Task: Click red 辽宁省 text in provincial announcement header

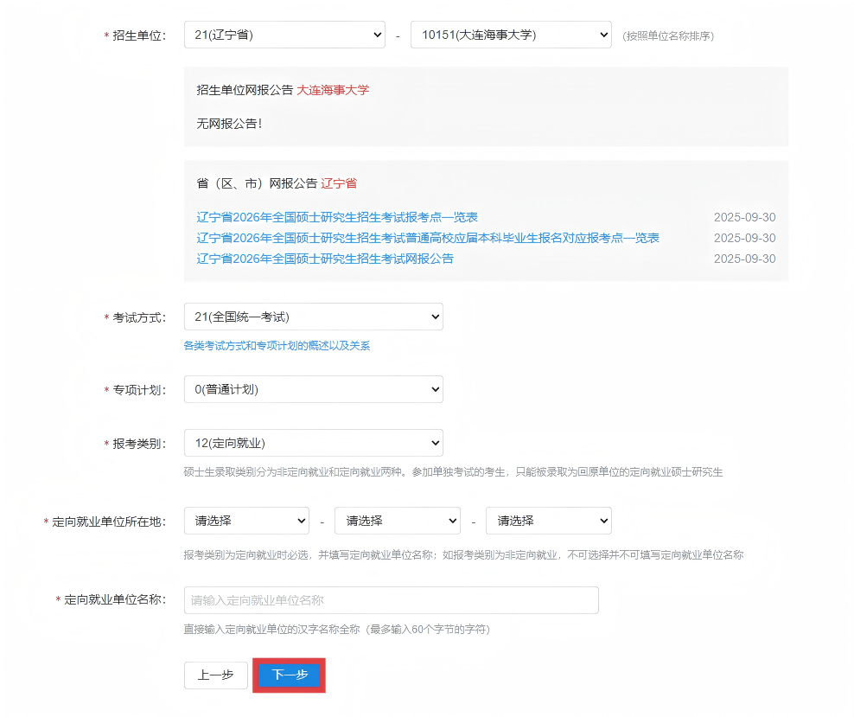Action: click(339, 183)
